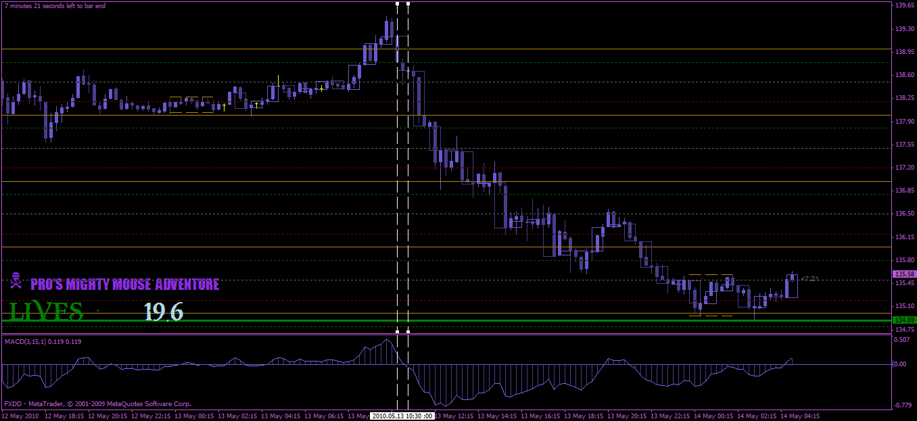
Task: Click MACD scale value 0.00
Action: click(901, 364)
